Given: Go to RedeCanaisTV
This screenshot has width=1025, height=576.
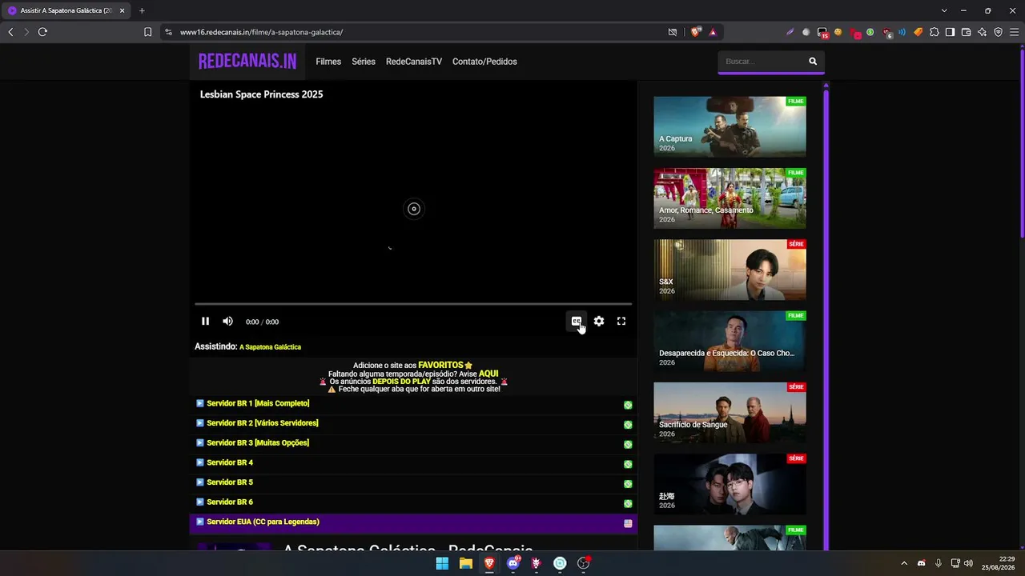Looking at the screenshot, I should click(414, 62).
